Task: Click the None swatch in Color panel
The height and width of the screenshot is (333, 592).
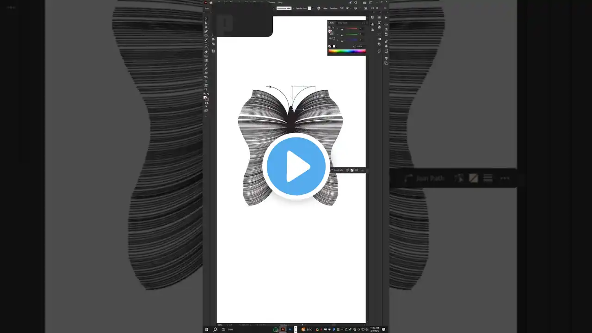Action: pyautogui.click(x=330, y=46)
